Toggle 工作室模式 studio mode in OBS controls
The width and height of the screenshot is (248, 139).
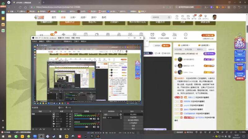coord(133,123)
